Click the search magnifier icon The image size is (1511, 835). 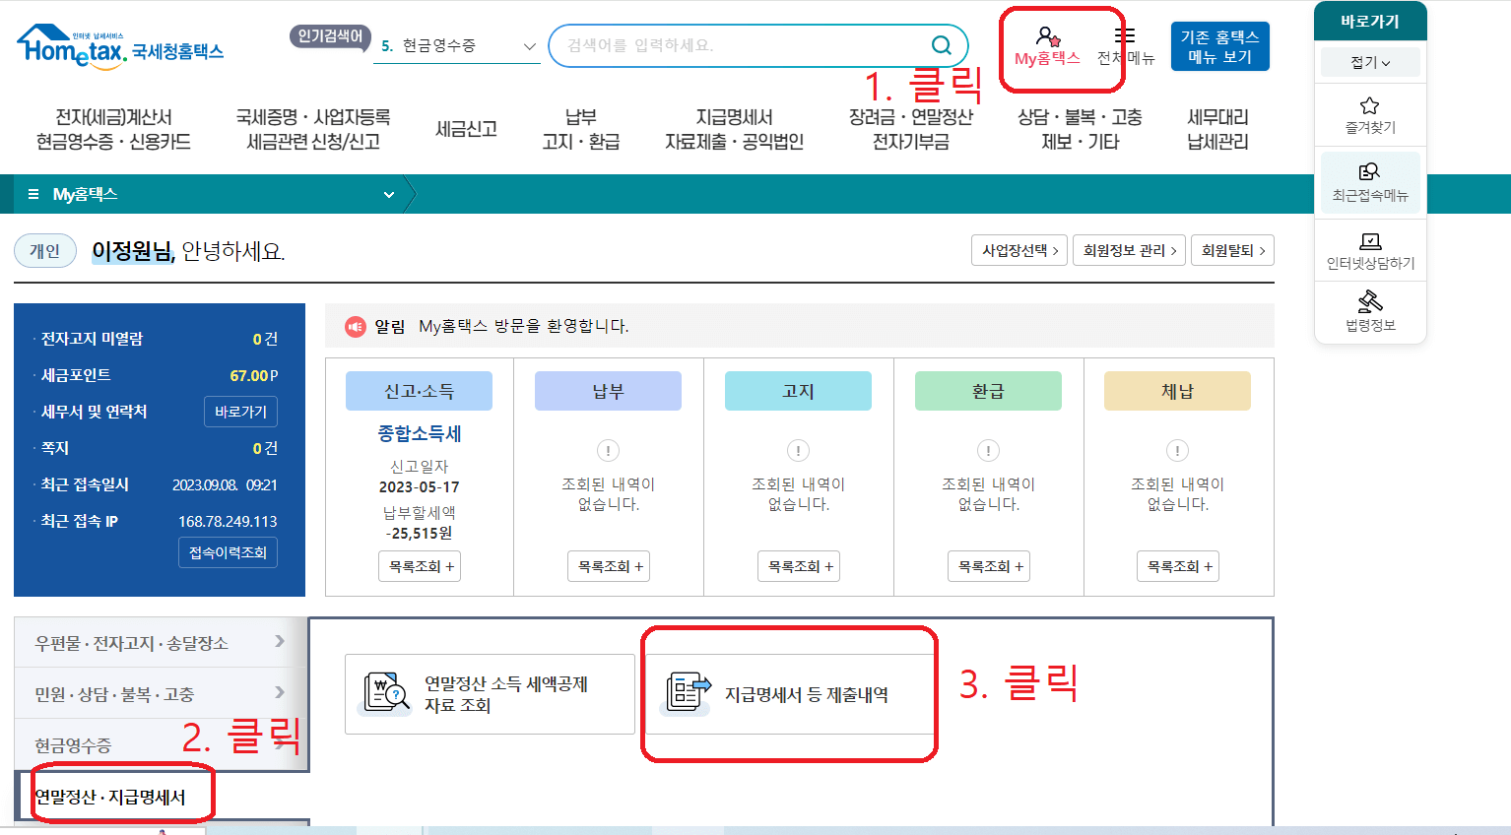coord(941,45)
